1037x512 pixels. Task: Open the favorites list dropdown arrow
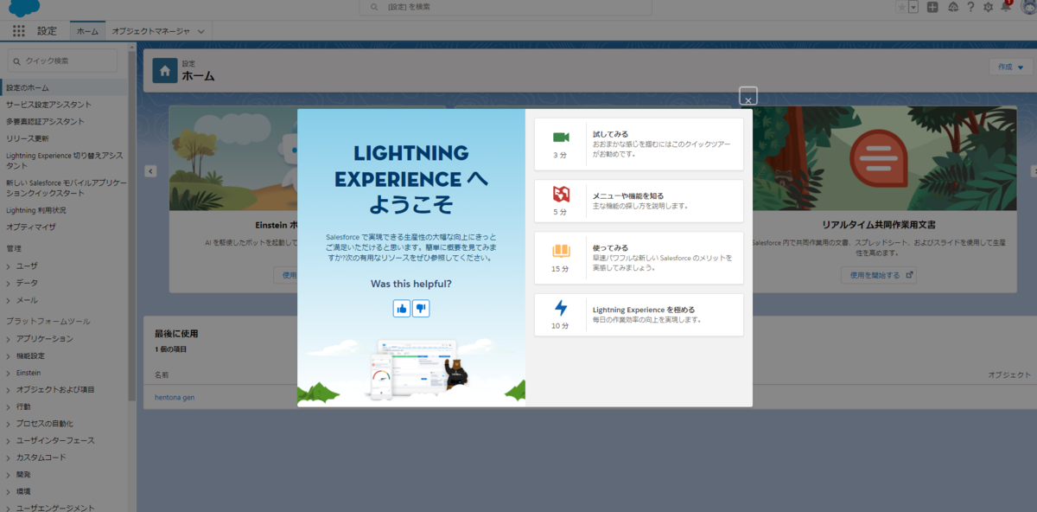[x=913, y=7]
